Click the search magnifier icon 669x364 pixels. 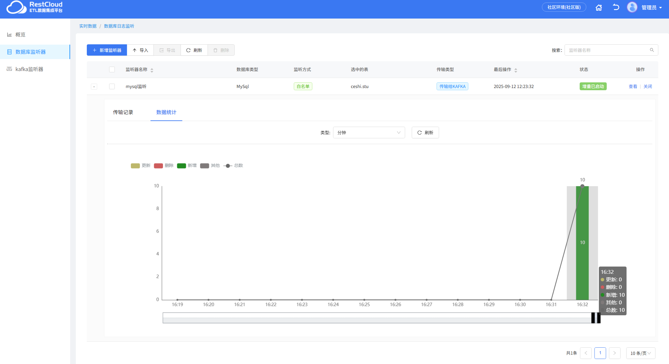pyautogui.click(x=652, y=50)
